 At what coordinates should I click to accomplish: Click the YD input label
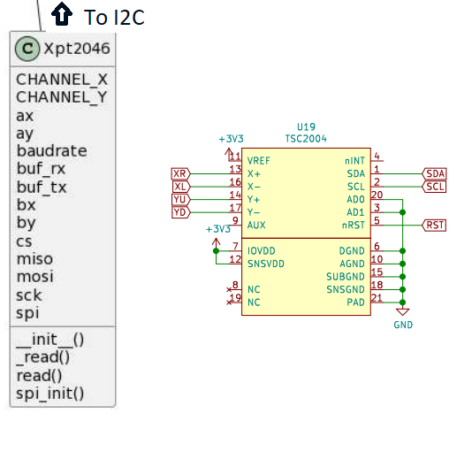(x=181, y=212)
